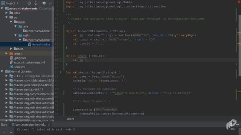241x135 pixels.
Task: Click jdbc:h2:mem:test URL string
Action: (x=129, y=93)
